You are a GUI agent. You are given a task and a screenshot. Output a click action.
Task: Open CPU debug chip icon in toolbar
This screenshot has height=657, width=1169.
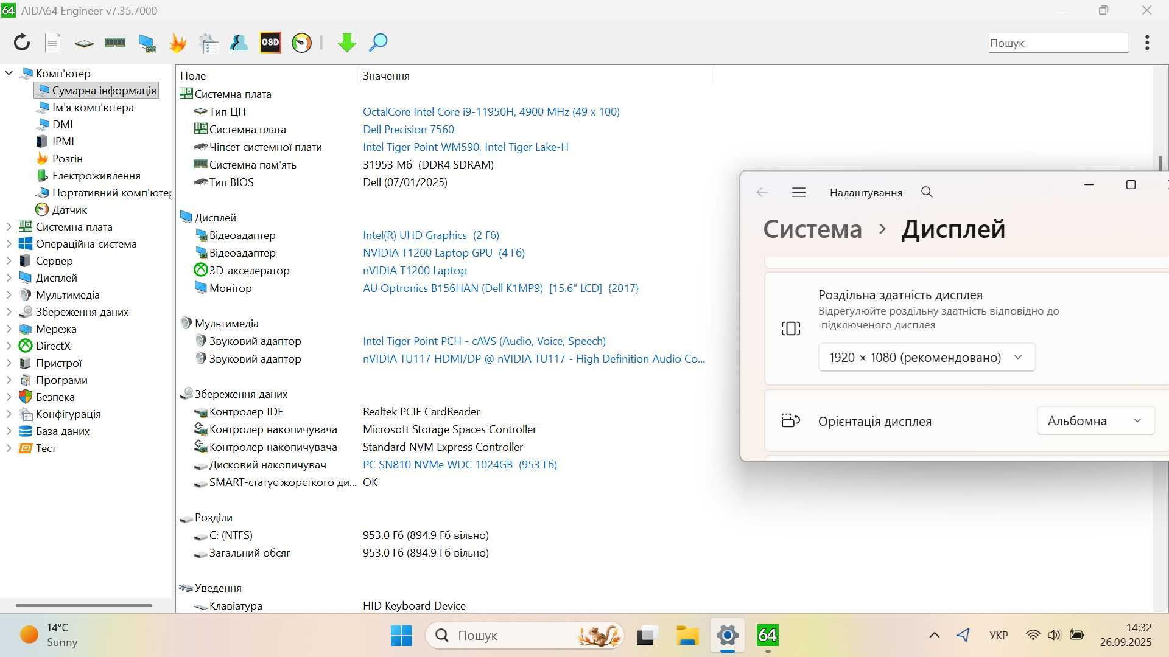pos(84,43)
